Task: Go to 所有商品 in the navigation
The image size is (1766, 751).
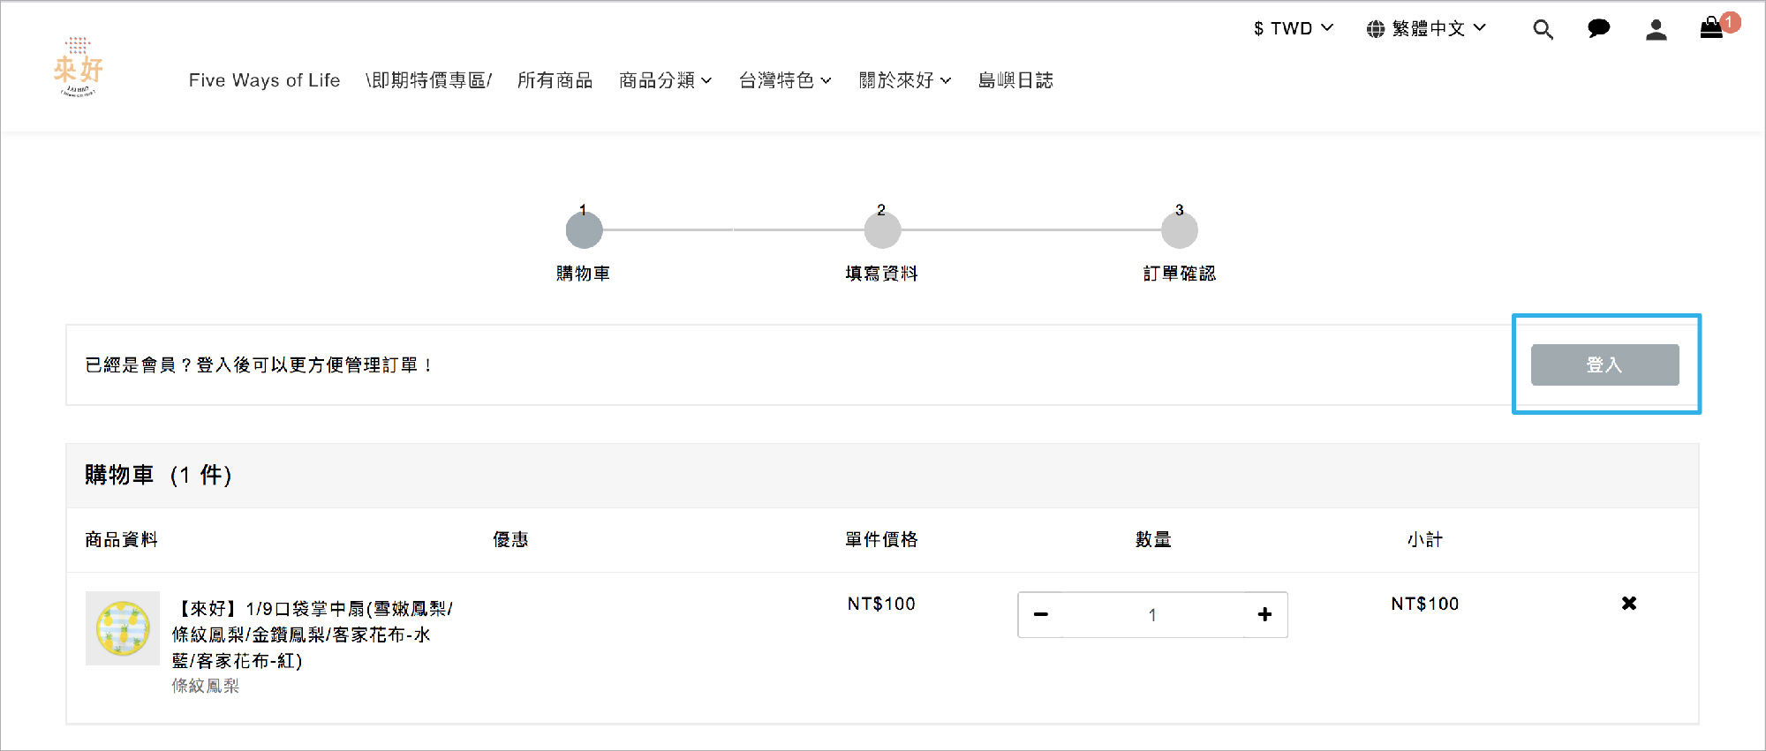Action: (x=555, y=80)
